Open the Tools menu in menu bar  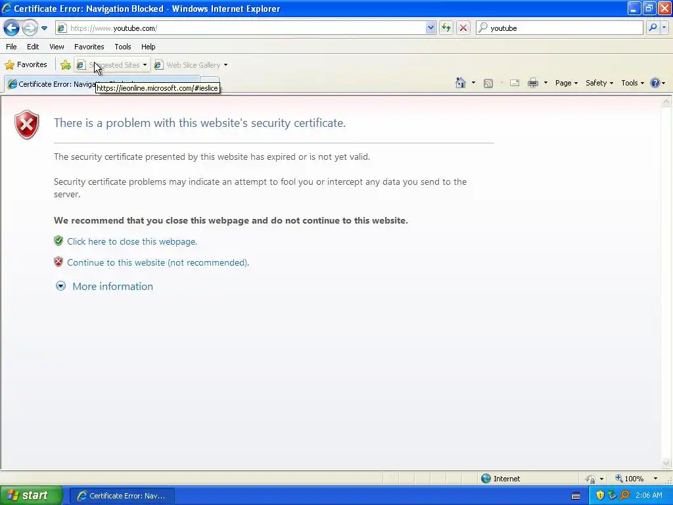tap(123, 47)
